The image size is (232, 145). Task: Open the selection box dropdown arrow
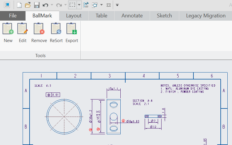point(79,5)
